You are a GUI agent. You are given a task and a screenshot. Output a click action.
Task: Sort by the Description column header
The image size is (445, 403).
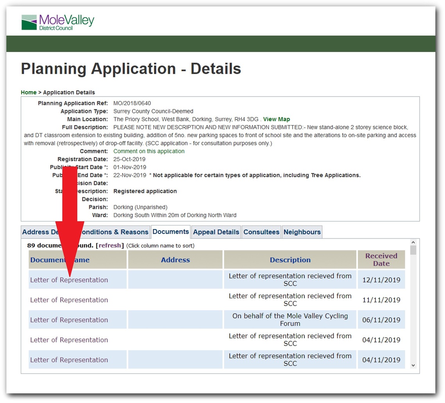(290, 260)
